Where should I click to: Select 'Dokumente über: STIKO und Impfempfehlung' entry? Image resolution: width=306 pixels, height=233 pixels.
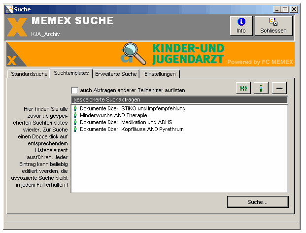point(129,108)
